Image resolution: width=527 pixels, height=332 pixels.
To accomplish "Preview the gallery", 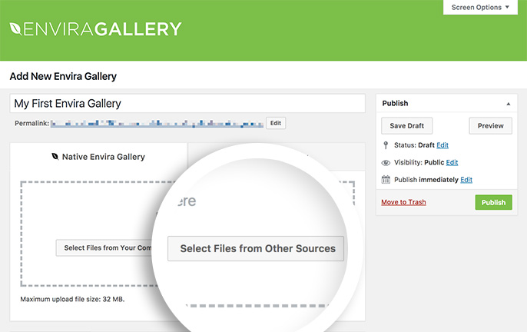I will coord(490,126).
